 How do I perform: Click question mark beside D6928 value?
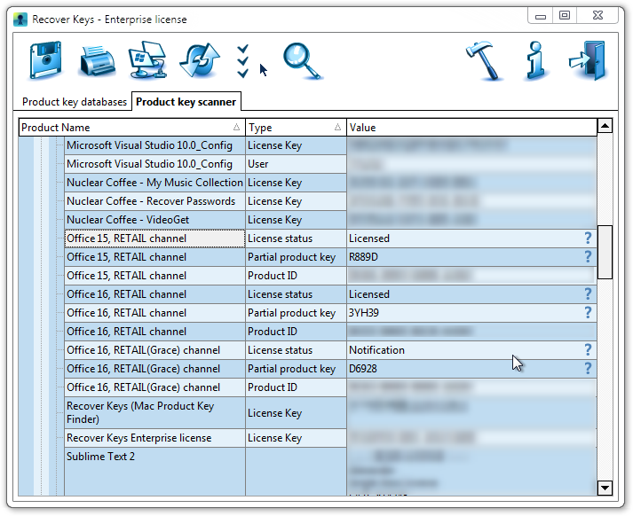[x=588, y=368]
